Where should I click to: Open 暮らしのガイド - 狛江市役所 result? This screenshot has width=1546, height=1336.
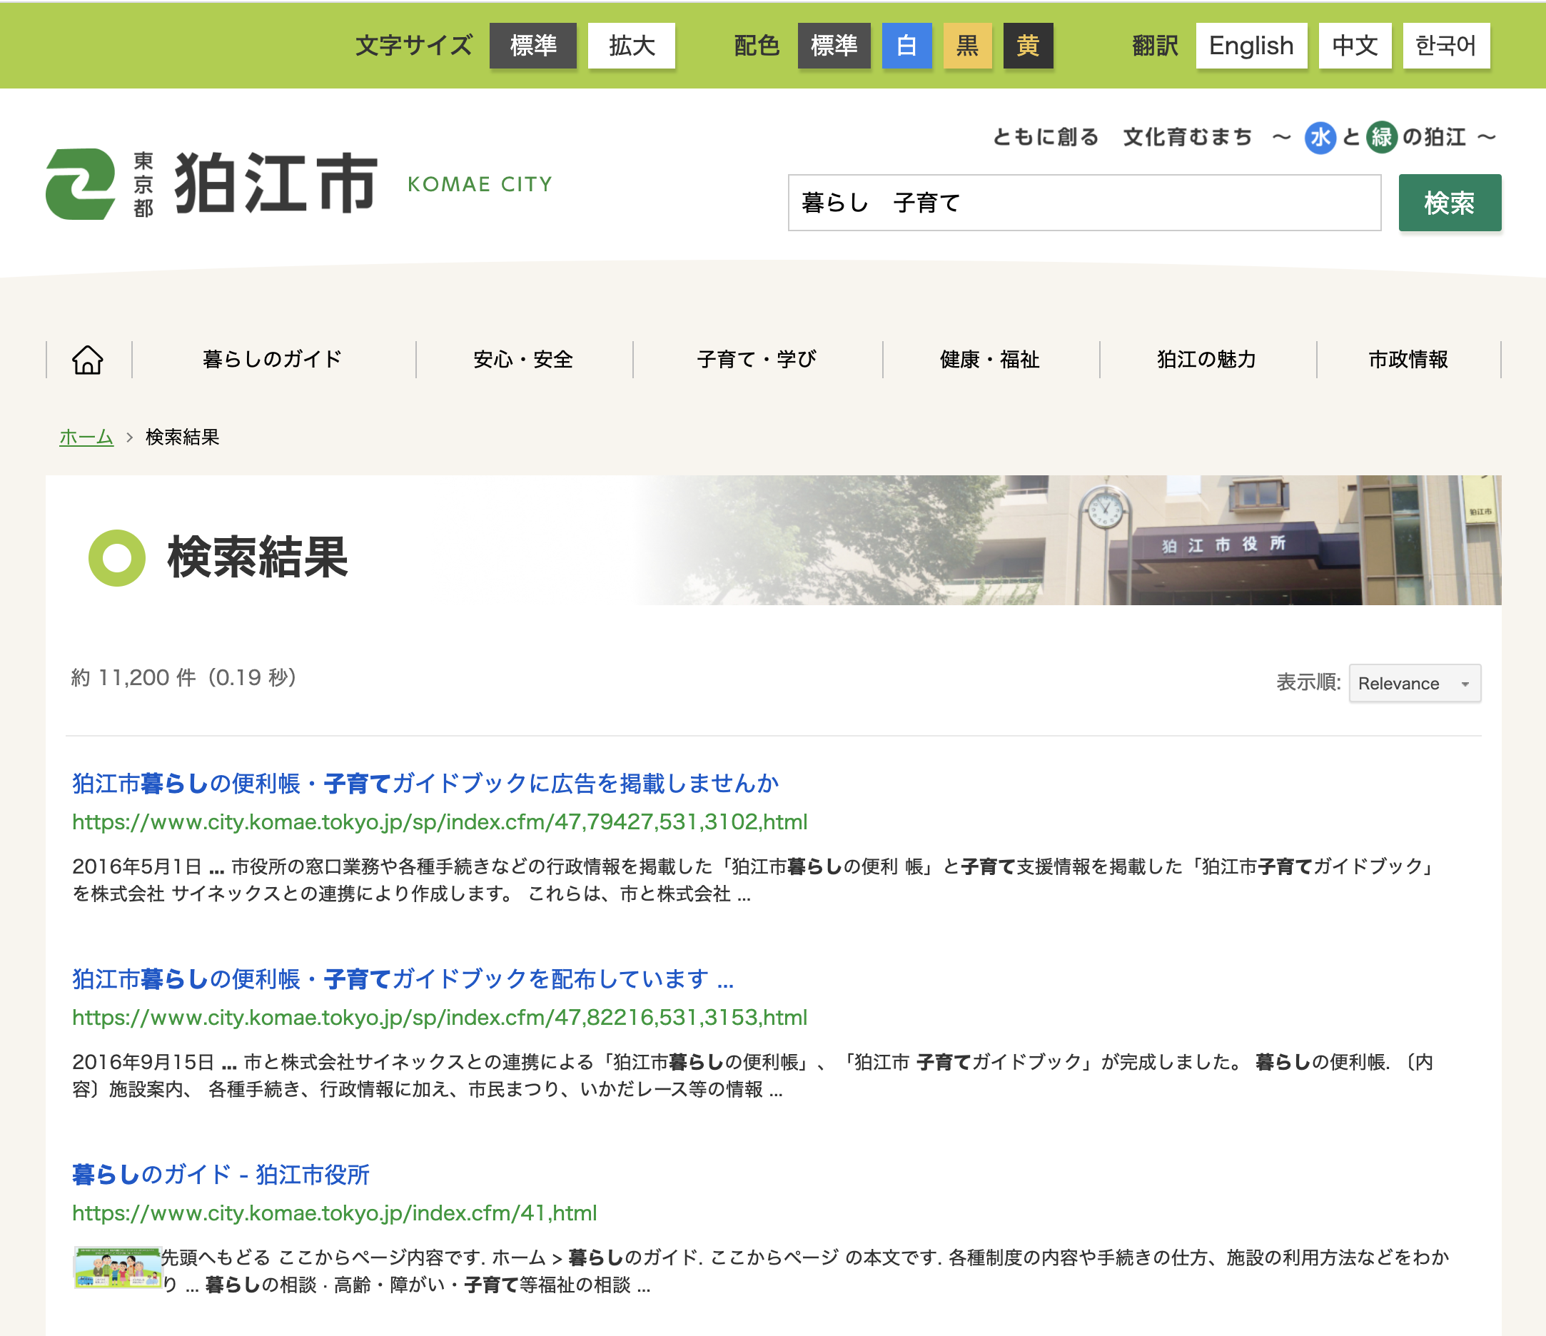click(221, 1175)
